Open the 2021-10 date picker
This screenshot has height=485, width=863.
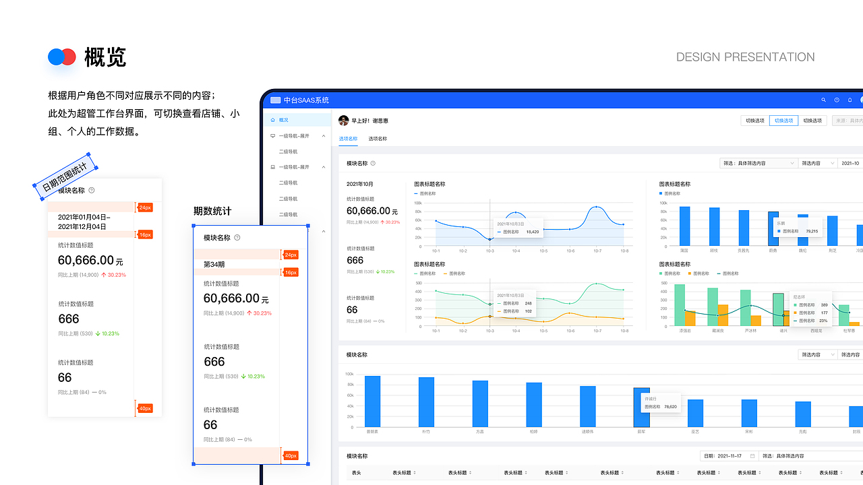(x=850, y=163)
